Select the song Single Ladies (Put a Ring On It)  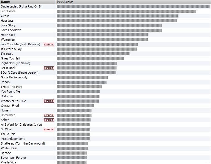click(x=22, y=6)
